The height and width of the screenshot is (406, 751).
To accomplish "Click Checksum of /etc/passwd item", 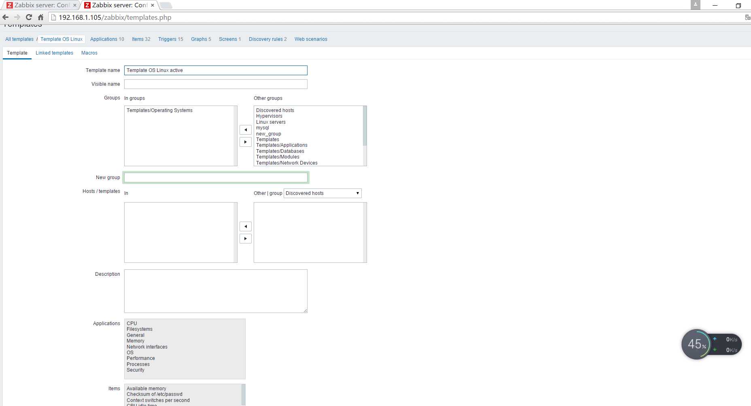I will pyautogui.click(x=154, y=394).
